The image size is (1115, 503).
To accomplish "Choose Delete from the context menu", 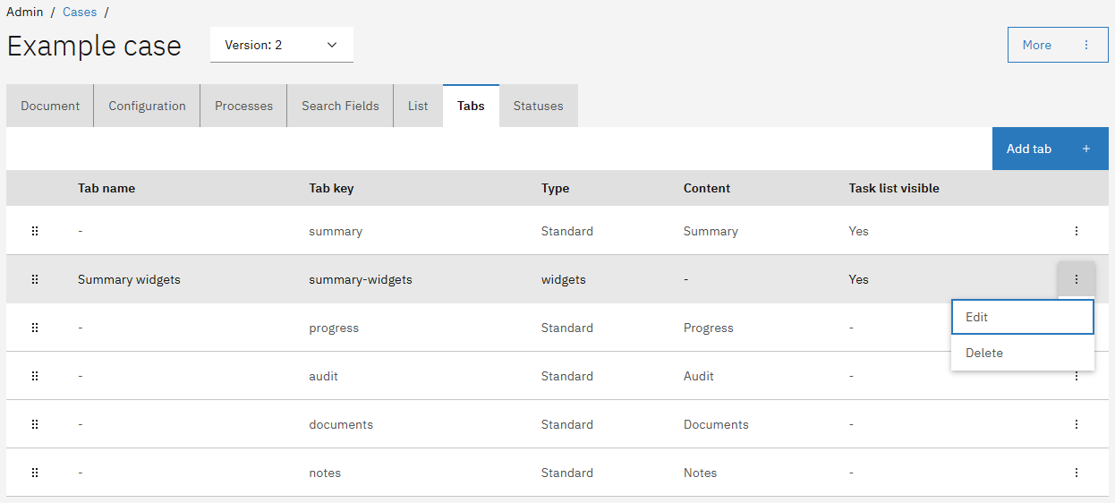I will (1022, 353).
